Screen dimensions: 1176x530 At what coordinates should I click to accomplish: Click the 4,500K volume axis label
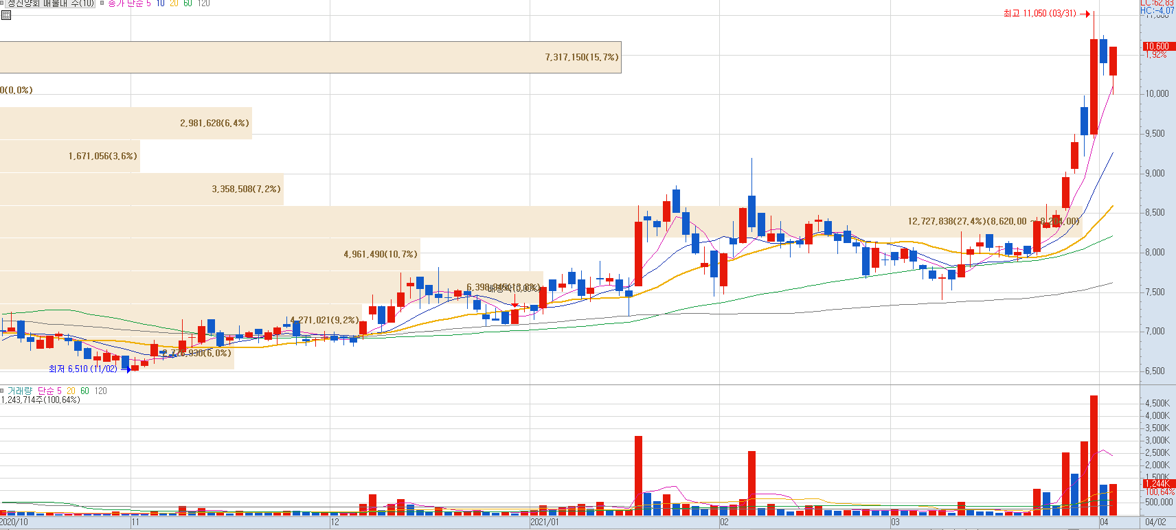click(1157, 403)
